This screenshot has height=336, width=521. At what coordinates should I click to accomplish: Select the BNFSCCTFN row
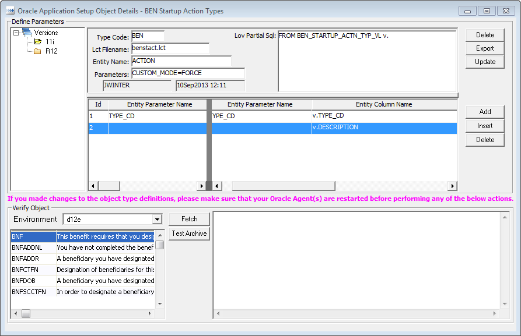coord(83,292)
